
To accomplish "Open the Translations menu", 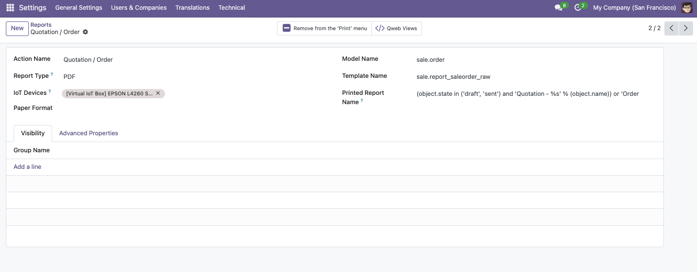I will pyautogui.click(x=192, y=8).
